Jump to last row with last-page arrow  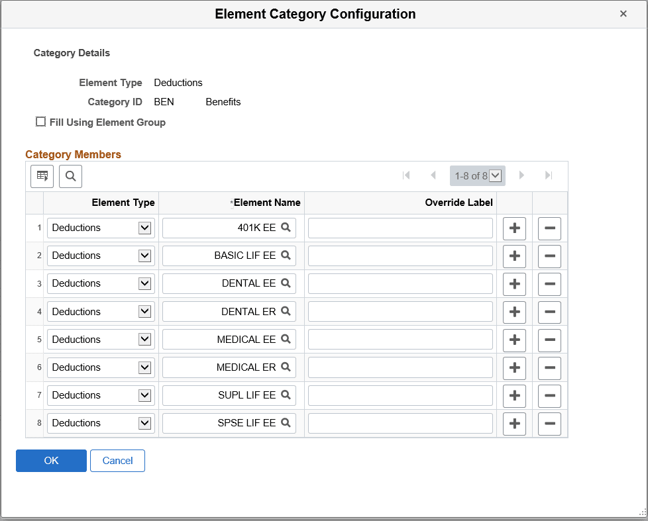pos(548,175)
